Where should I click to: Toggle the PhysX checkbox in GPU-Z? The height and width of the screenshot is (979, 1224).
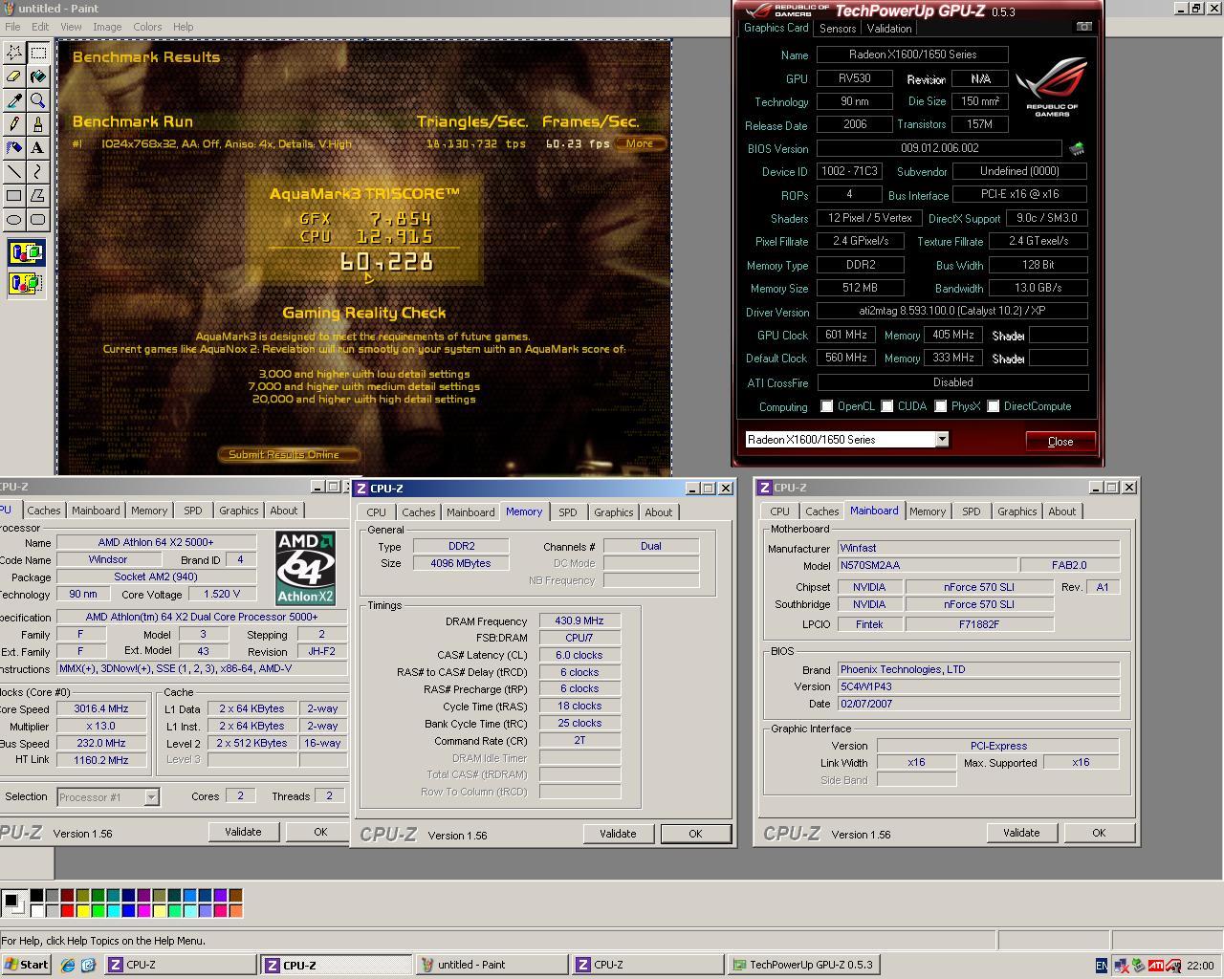[x=941, y=406]
